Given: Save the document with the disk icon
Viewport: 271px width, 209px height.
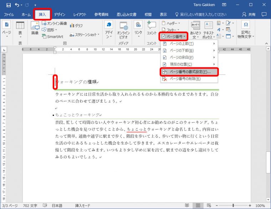Looking at the screenshot, I should tap(9, 5).
